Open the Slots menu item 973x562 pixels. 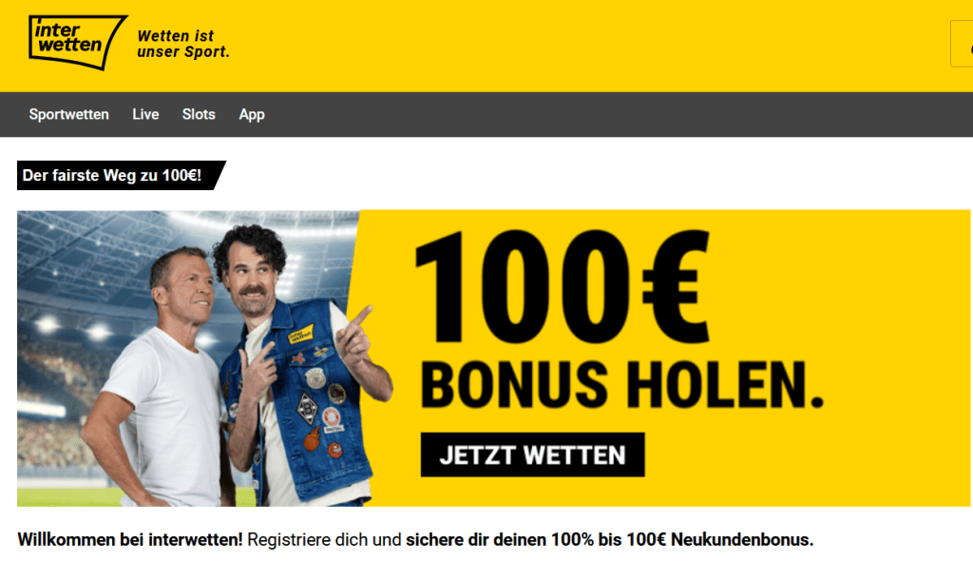(199, 114)
